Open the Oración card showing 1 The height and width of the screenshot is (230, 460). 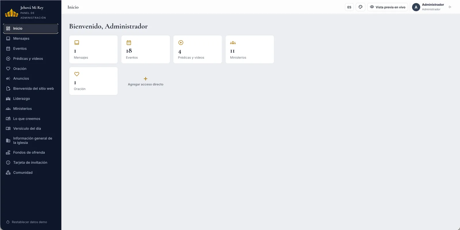pyautogui.click(x=93, y=81)
